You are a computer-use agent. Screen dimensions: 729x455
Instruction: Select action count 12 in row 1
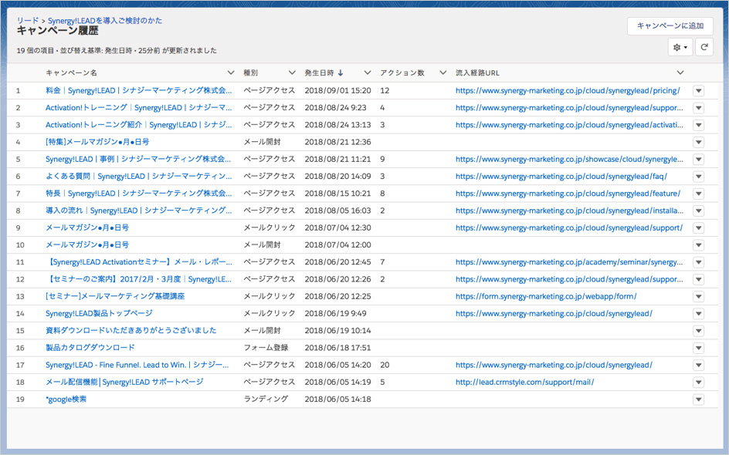point(385,90)
